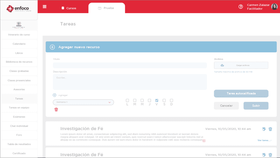Viewport: 280px width, 158px height.
Task: Click the help question mark icon
Action: (x=241, y=7)
